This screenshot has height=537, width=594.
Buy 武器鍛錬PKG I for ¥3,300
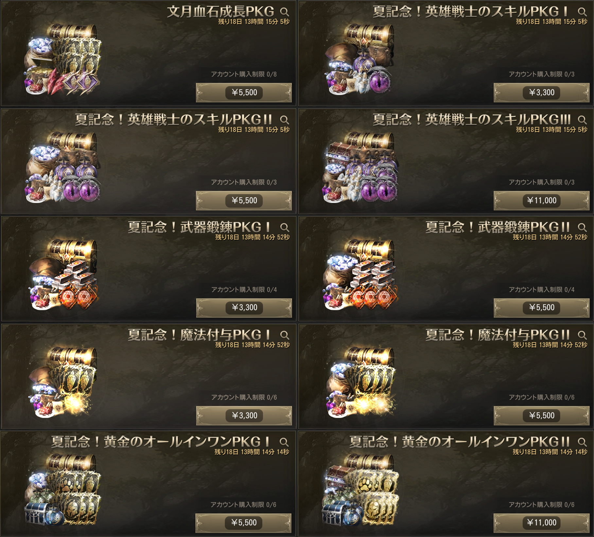click(x=244, y=308)
